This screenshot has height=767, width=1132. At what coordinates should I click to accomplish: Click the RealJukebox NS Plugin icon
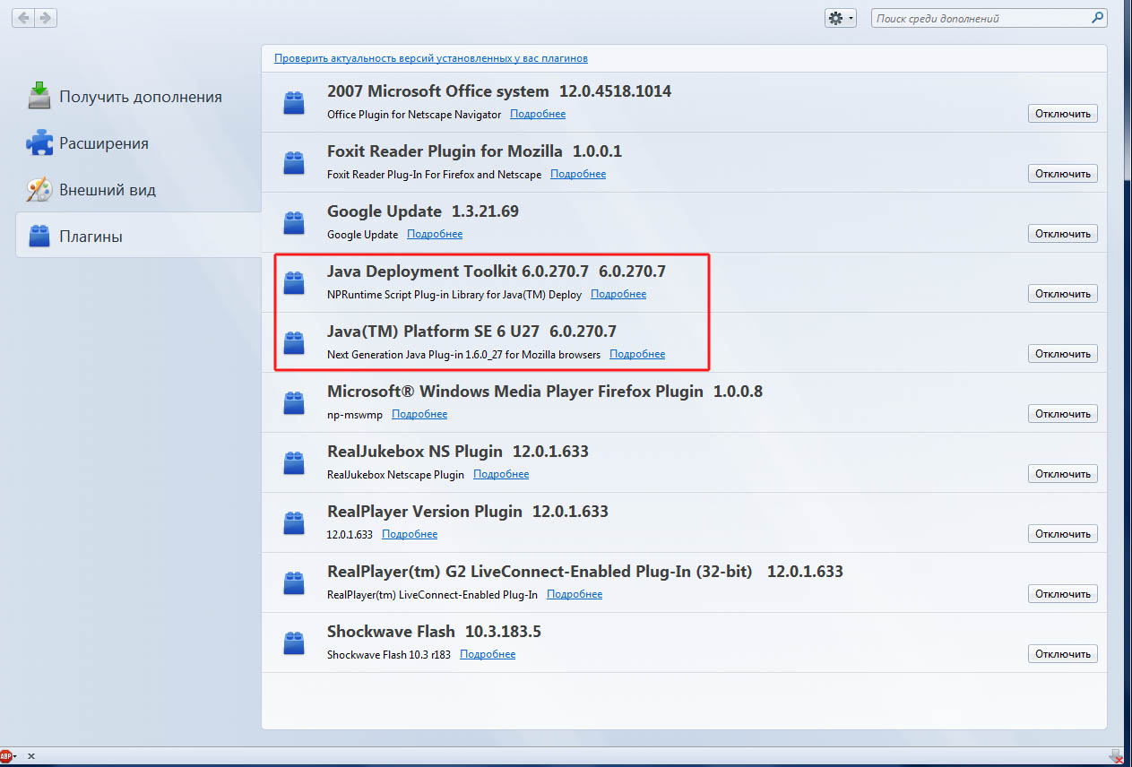coord(293,462)
